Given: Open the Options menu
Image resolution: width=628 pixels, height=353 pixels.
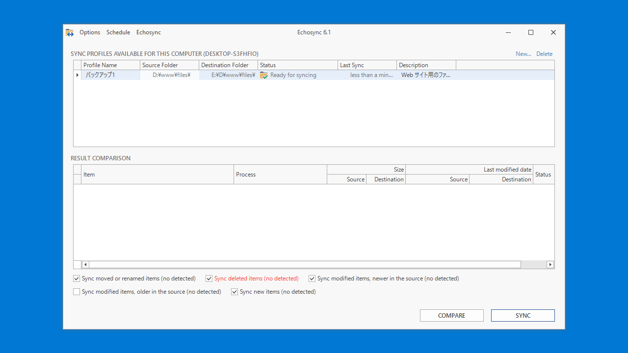Looking at the screenshot, I should [x=90, y=32].
